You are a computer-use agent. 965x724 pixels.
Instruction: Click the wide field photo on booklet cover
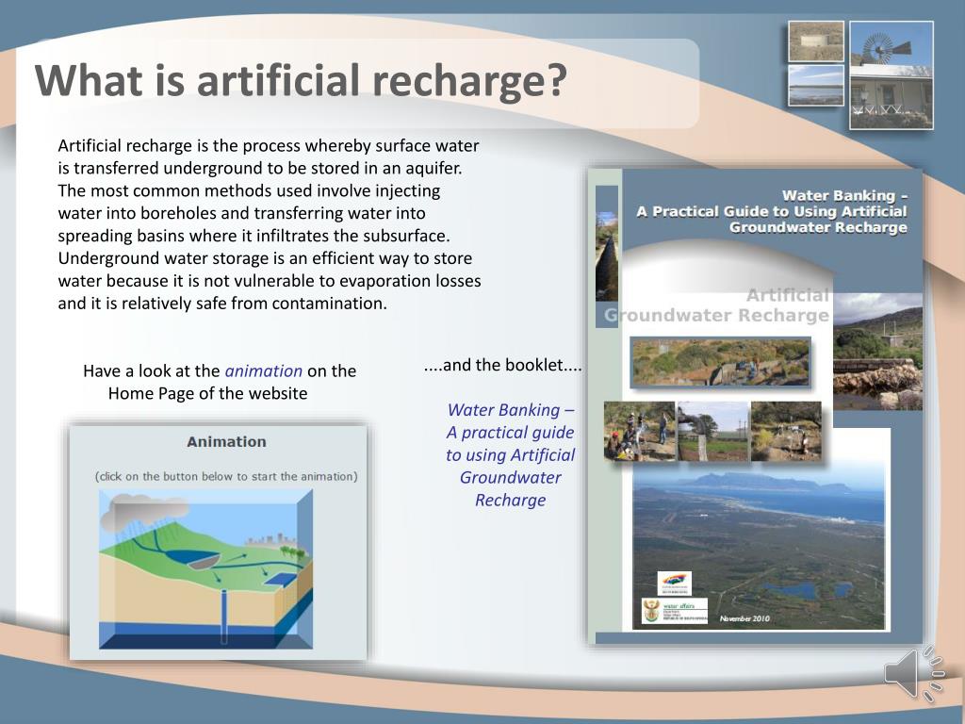[720, 362]
